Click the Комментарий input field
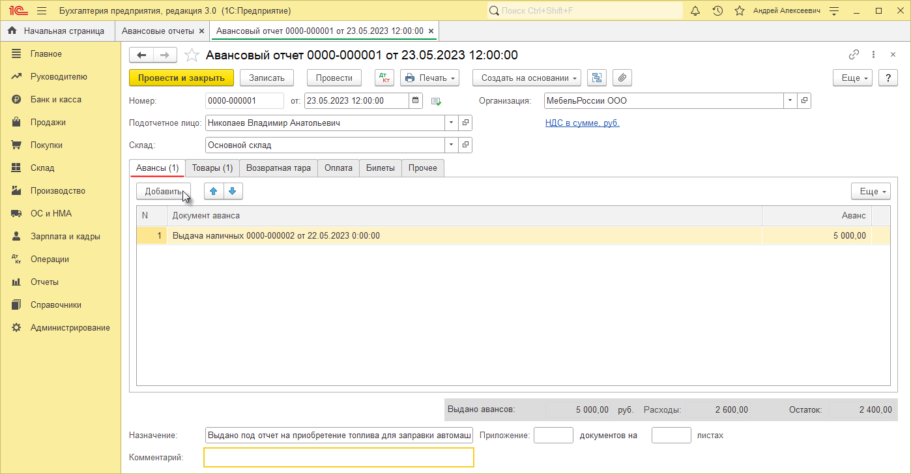The height and width of the screenshot is (474, 911). [x=339, y=458]
